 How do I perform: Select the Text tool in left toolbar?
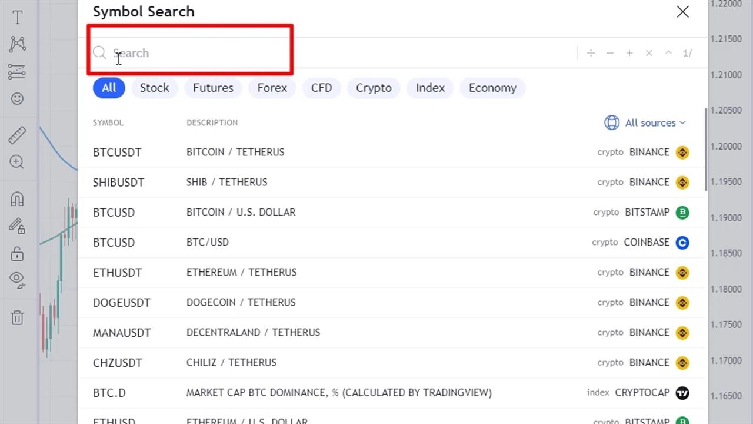tap(18, 18)
